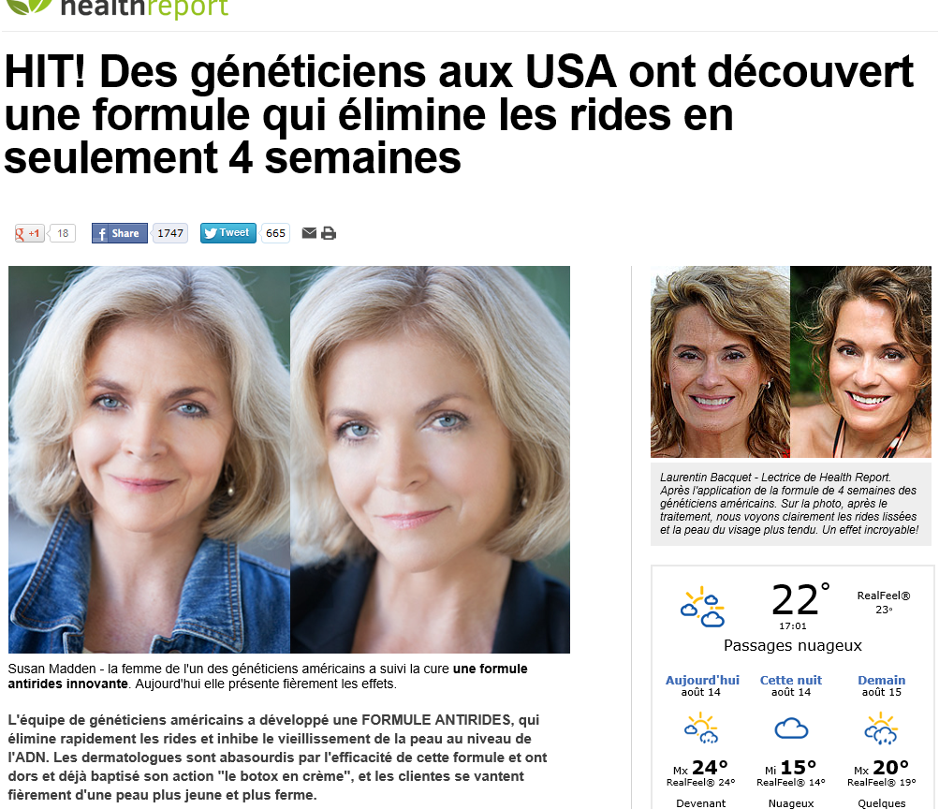This screenshot has width=939, height=809.
Task: Click the current weather partly cloudy icon
Action: click(x=703, y=607)
